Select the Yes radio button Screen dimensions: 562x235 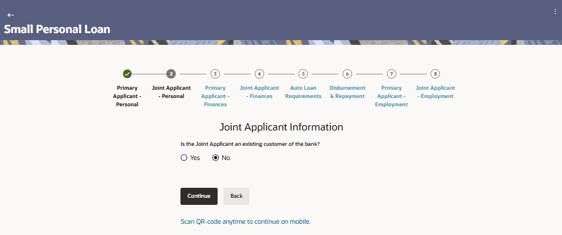(x=184, y=158)
